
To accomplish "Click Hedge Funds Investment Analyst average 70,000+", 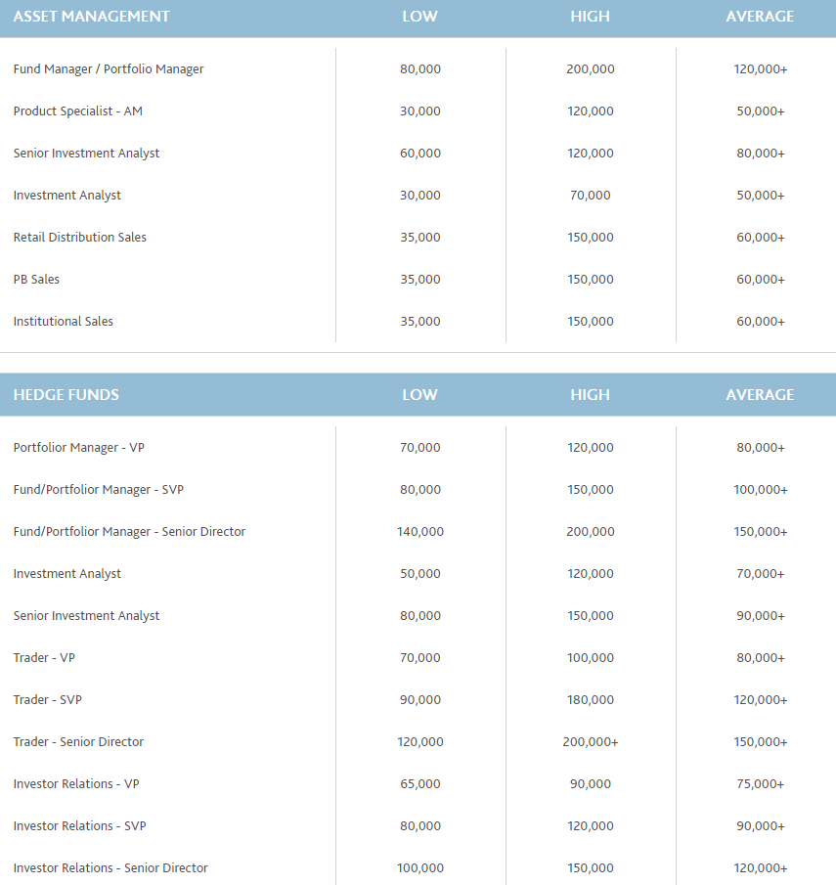I will (x=761, y=573).
